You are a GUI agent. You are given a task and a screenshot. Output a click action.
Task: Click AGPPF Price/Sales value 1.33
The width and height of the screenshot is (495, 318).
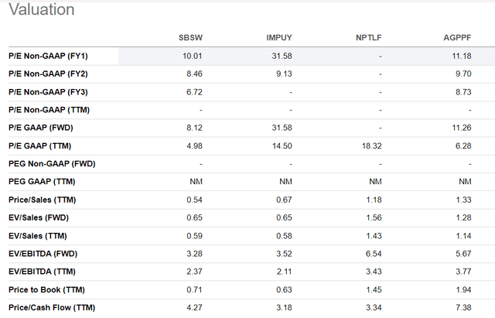(x=463, y=200)
